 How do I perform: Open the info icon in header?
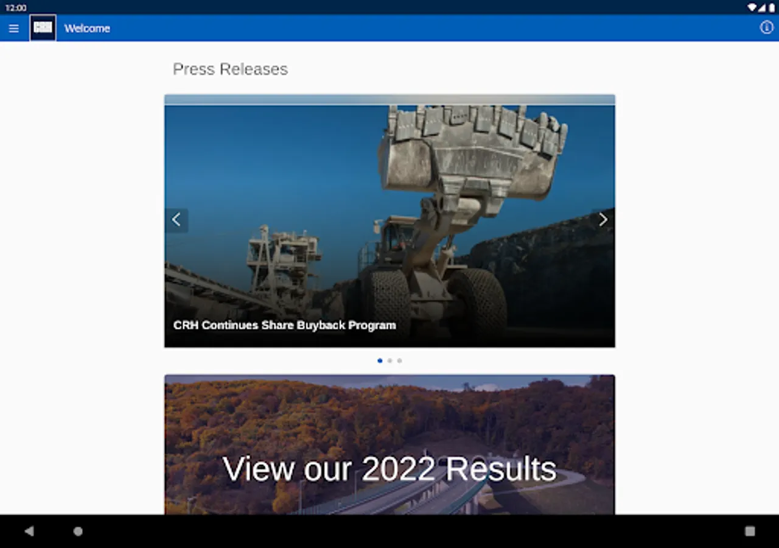[x=766, y=27]
